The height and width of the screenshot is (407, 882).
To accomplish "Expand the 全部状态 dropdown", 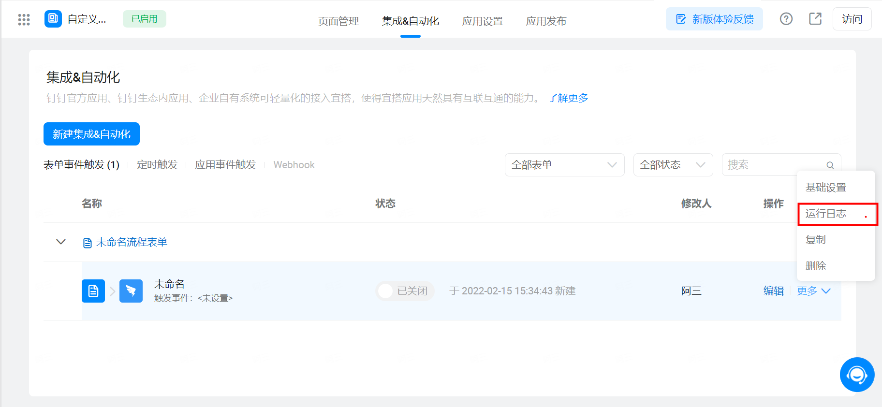I will click(x=673, y=165).
